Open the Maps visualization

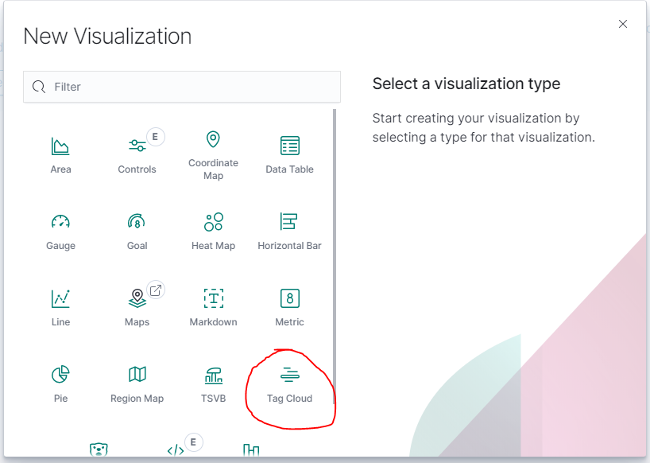(137, 308)
